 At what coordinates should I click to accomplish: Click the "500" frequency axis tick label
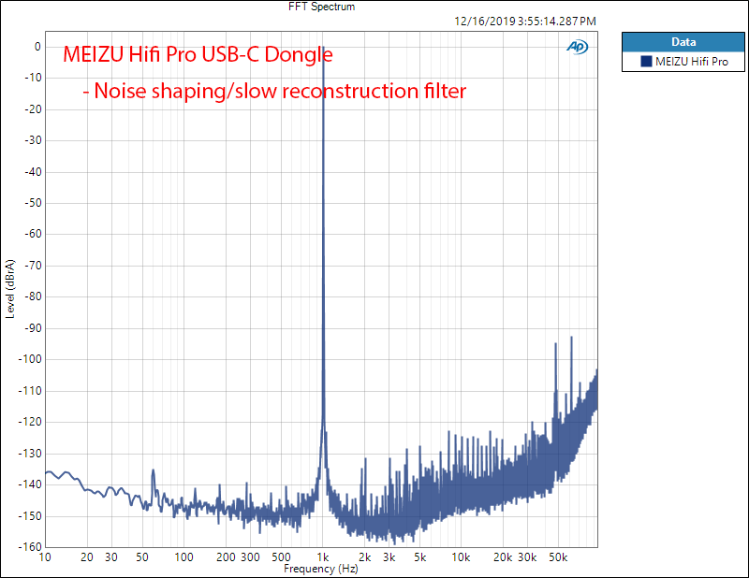pos(281,557)
